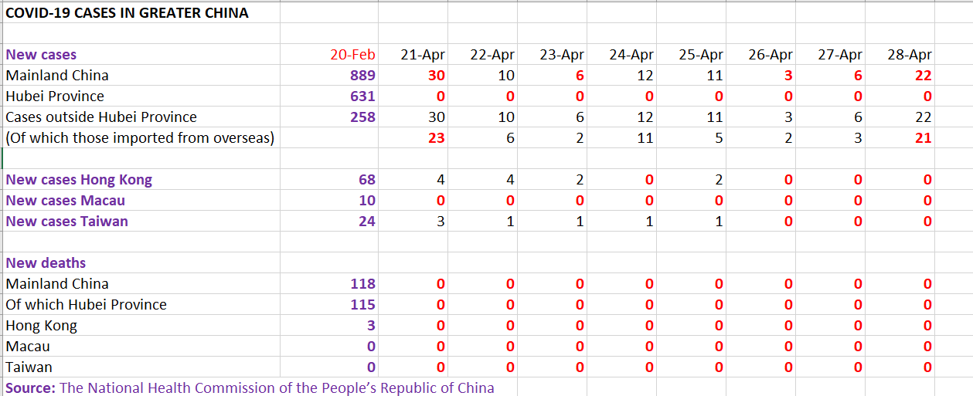Select imported-from-overseas value 6 under 22-Apr
The height and width of the screenshot is (396, 973).
510,138
